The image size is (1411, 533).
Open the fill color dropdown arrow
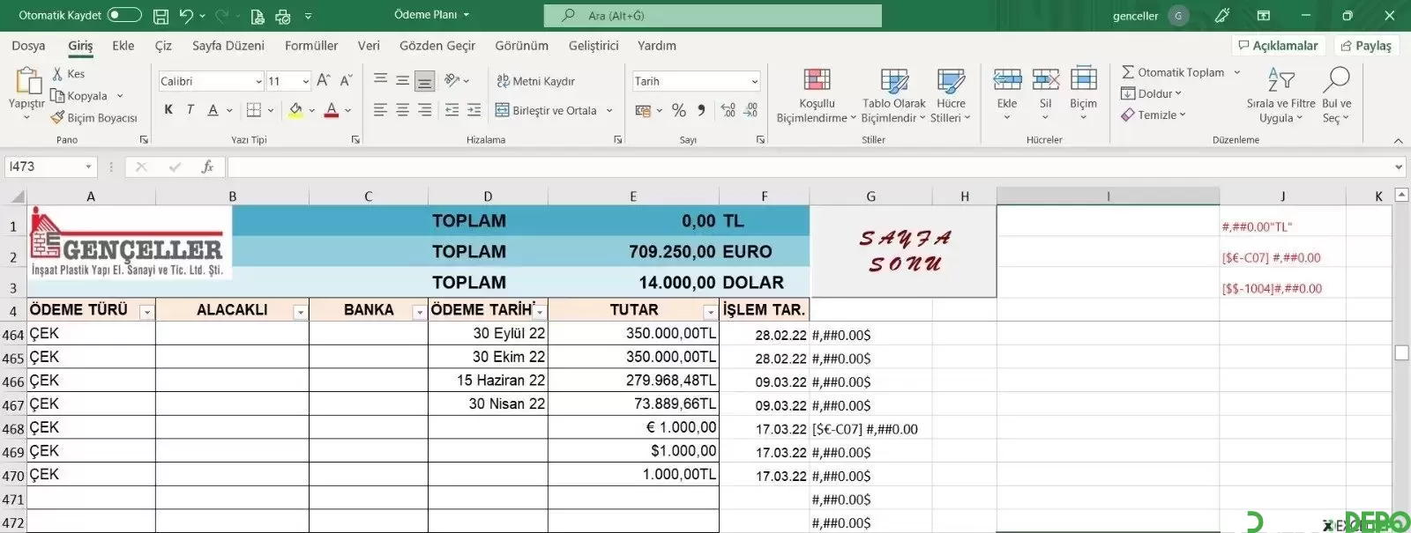coord(312,111)
